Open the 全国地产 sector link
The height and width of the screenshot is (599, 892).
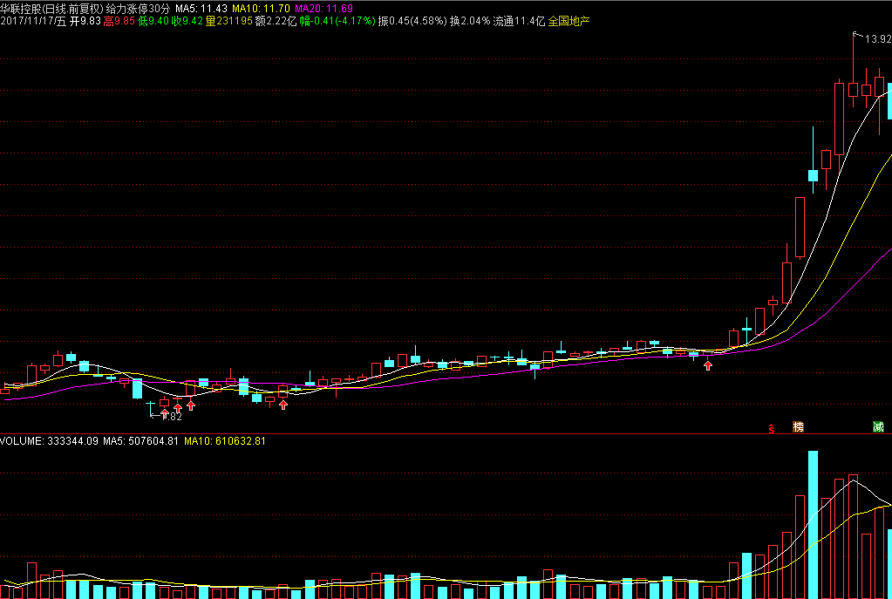click(569, 21)
